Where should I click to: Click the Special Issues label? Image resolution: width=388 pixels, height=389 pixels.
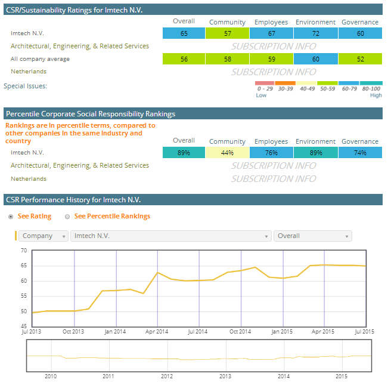[25, 86]
